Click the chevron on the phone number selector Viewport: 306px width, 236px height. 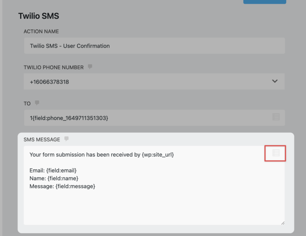click(274, 81)
